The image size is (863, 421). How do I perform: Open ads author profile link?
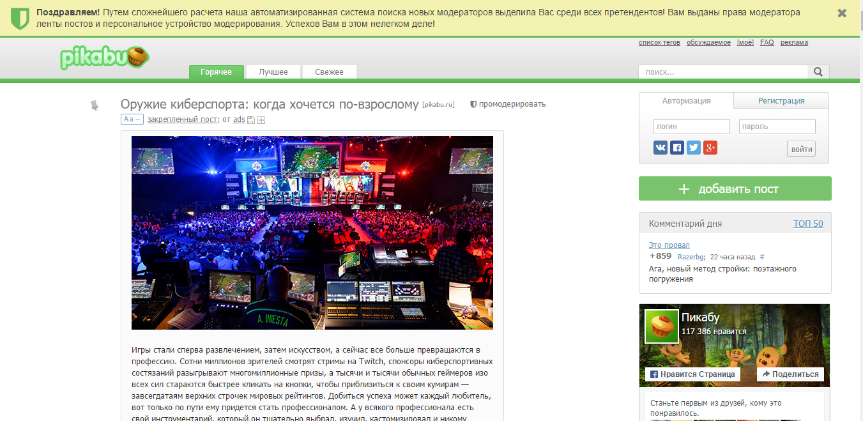click(239, 119)
